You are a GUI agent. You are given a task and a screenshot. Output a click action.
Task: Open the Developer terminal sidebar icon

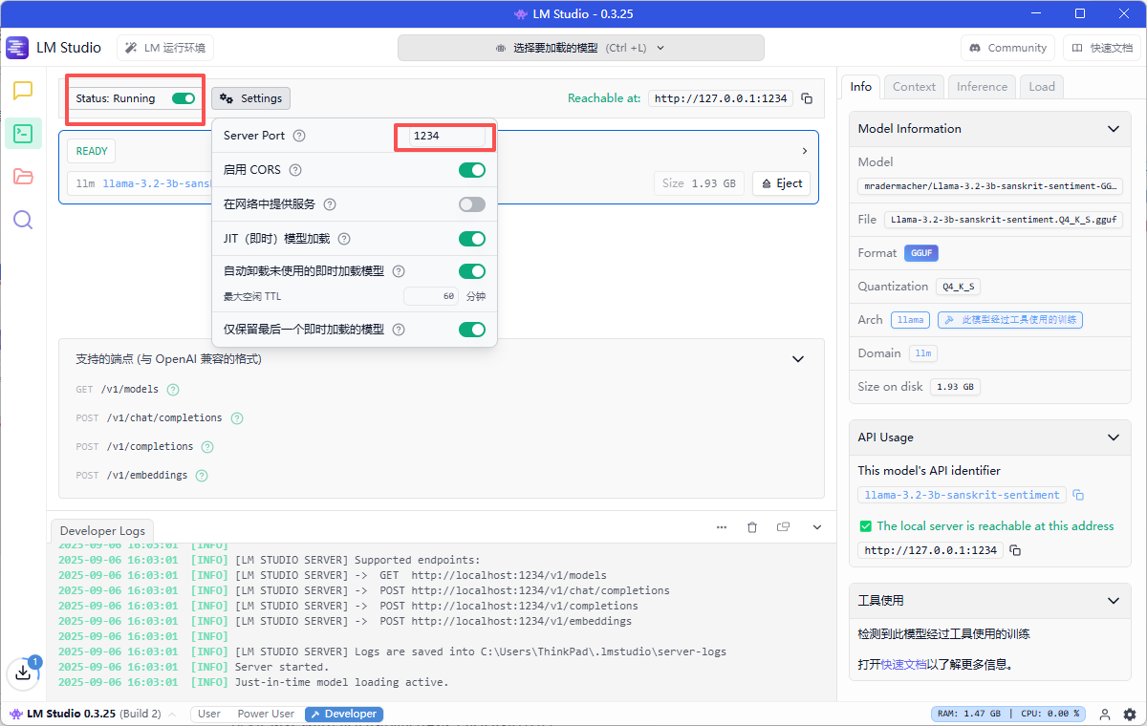(23, 134)
